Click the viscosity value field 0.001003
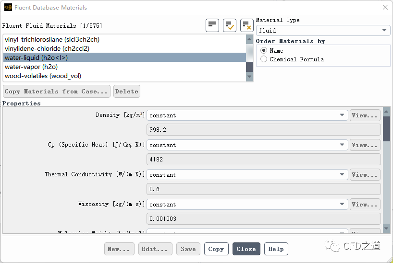 (x=264, y=219)
